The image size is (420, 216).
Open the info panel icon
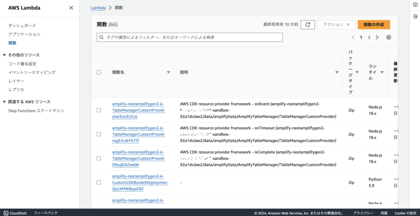click(415, 5)
